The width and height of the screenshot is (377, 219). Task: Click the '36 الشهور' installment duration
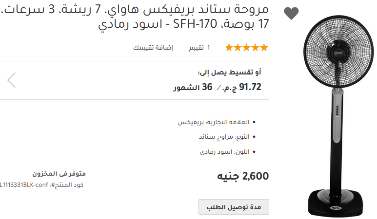pyautogui.click(x=193, y=88)
